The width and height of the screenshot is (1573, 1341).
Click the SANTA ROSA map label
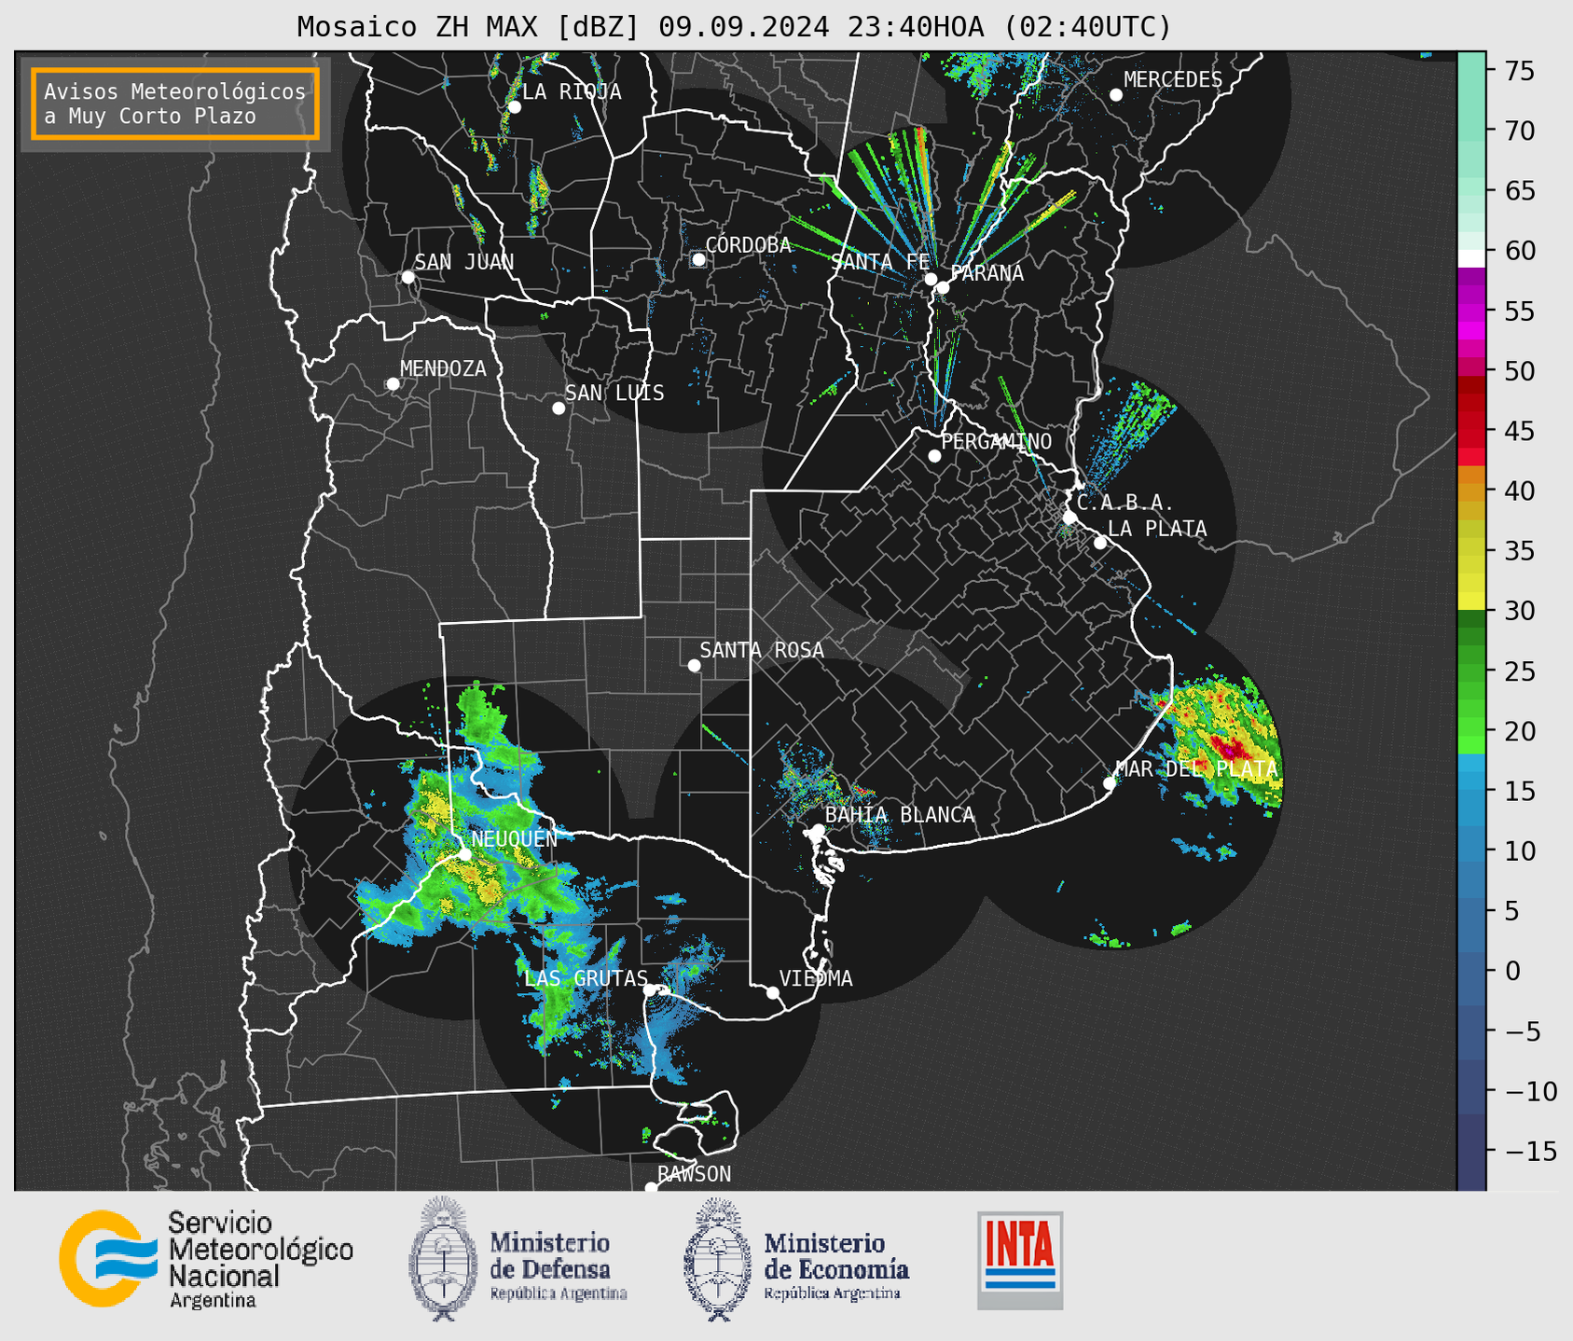[762, 650]
